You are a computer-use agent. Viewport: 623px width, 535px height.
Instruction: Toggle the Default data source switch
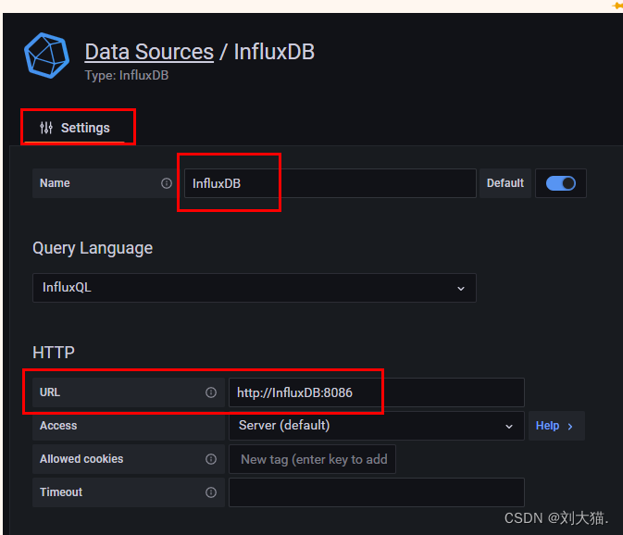click(561, 183)
